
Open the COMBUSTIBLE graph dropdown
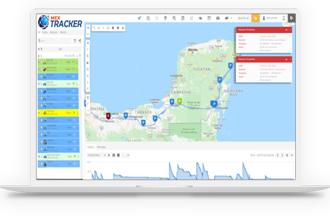97,155
